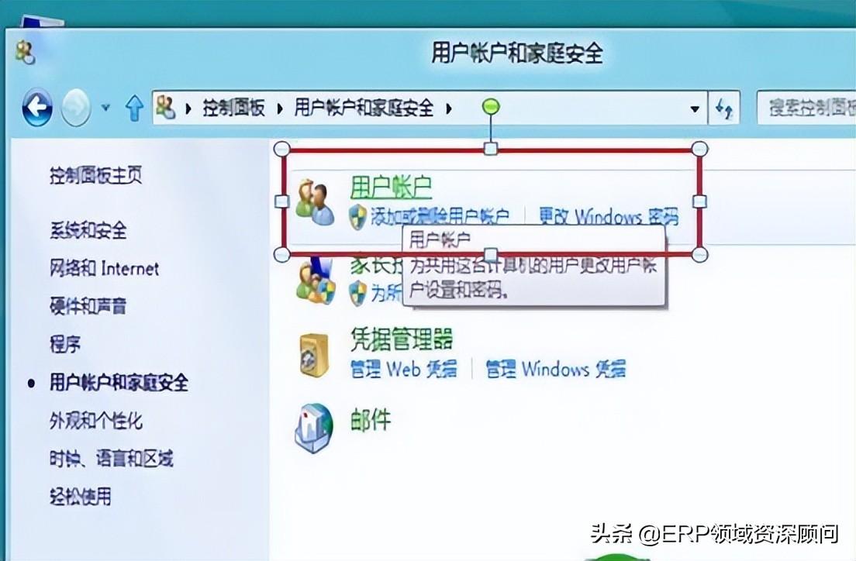Click the blue Back arrow button
The width and height of the screenshot is (856, 561).
[x=38, y=107]
